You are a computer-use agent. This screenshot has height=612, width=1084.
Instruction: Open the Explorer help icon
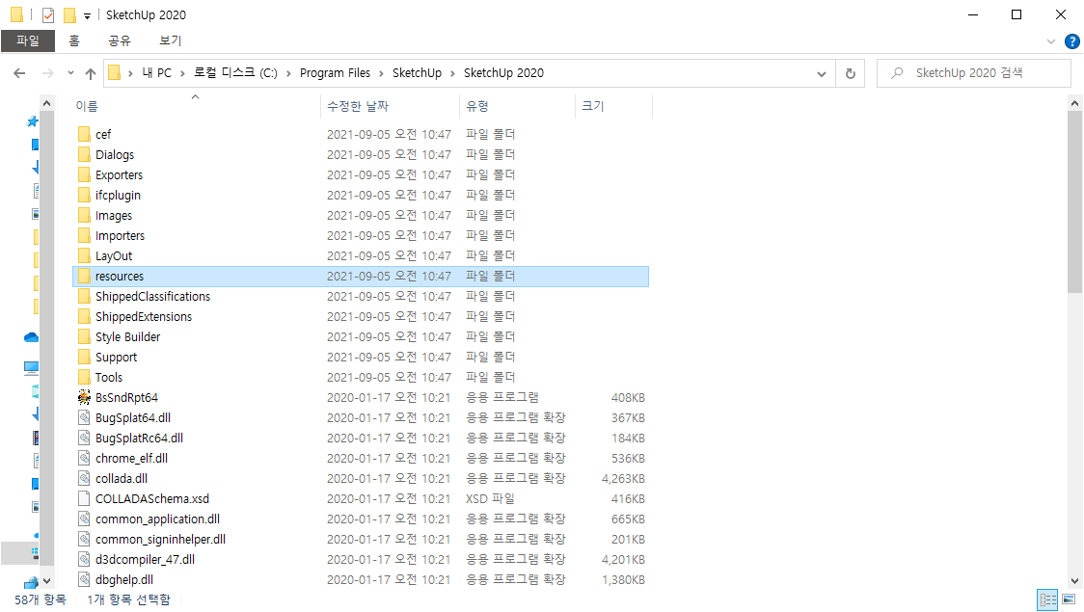click(x=1071, y=41)
